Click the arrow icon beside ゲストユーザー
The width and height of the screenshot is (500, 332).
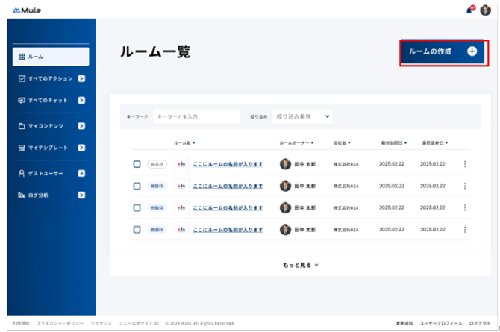[x=81, y=173]
